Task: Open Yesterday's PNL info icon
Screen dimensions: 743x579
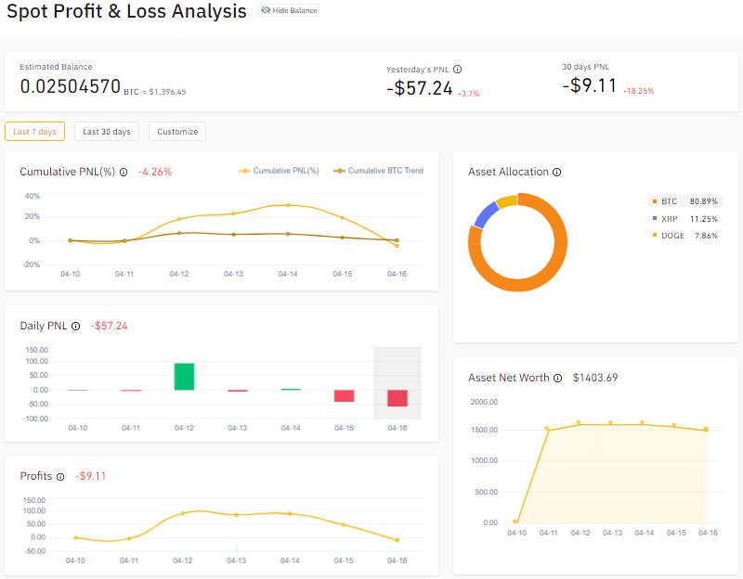Action: [x=457, y=69]
